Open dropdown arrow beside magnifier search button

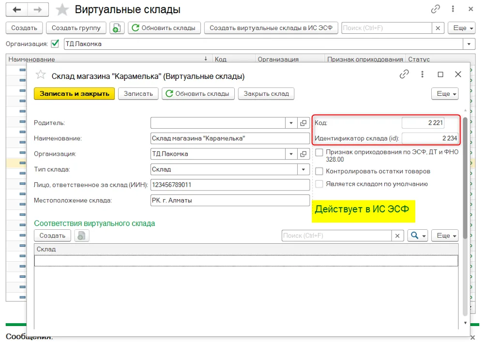pos(424,236)
